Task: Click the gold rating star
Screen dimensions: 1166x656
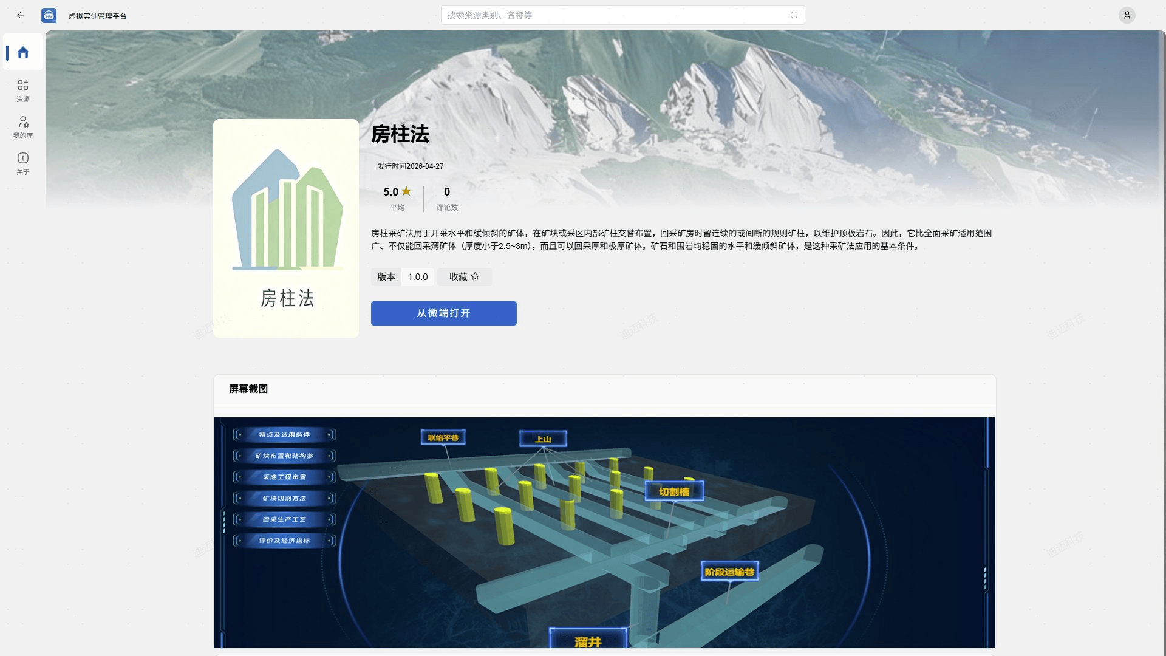Action: click(406, 191)
